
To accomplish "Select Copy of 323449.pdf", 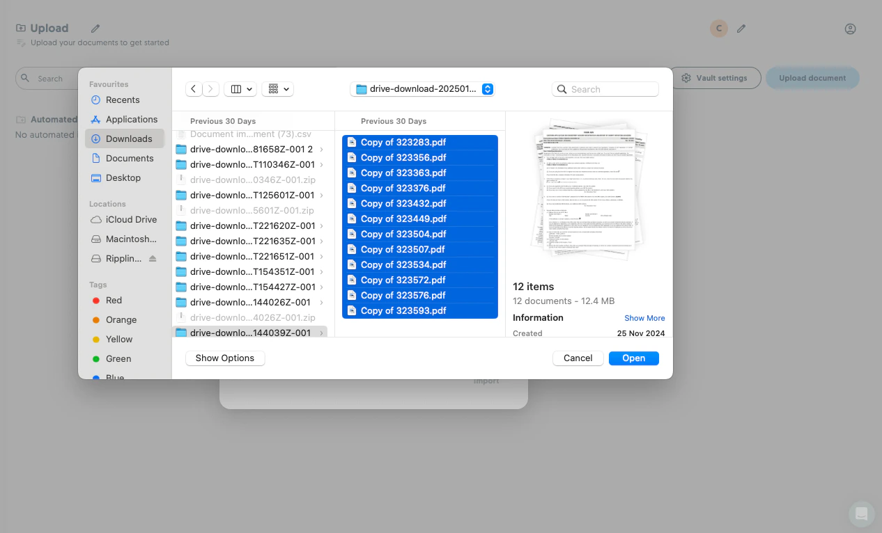I will (420, 218).
